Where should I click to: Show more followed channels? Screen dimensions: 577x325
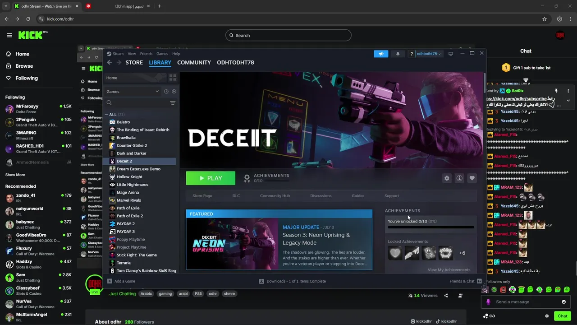pyautogui.click(x=15, y=175)
